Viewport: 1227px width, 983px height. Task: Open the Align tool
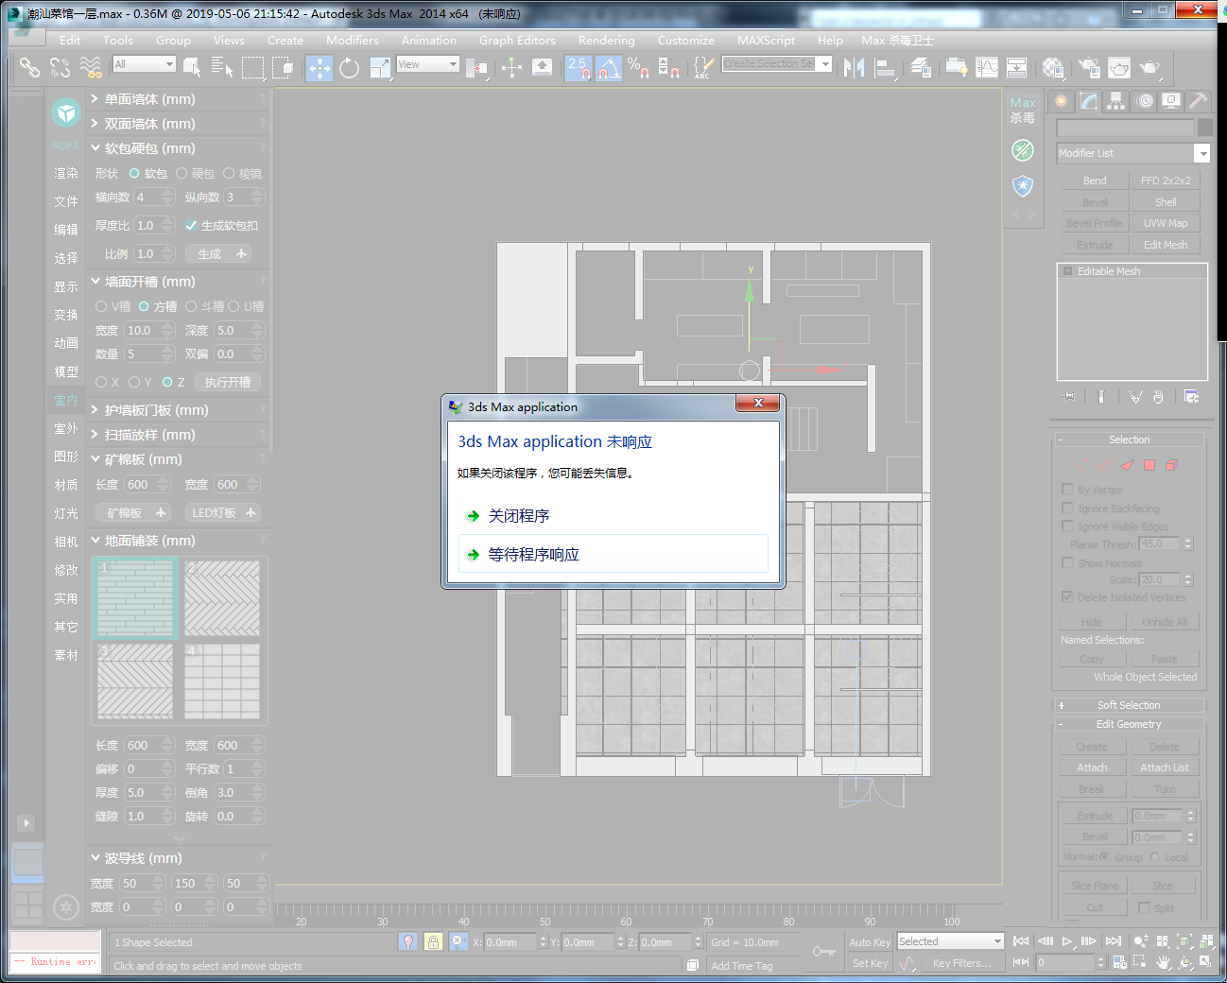pos(885,67)
